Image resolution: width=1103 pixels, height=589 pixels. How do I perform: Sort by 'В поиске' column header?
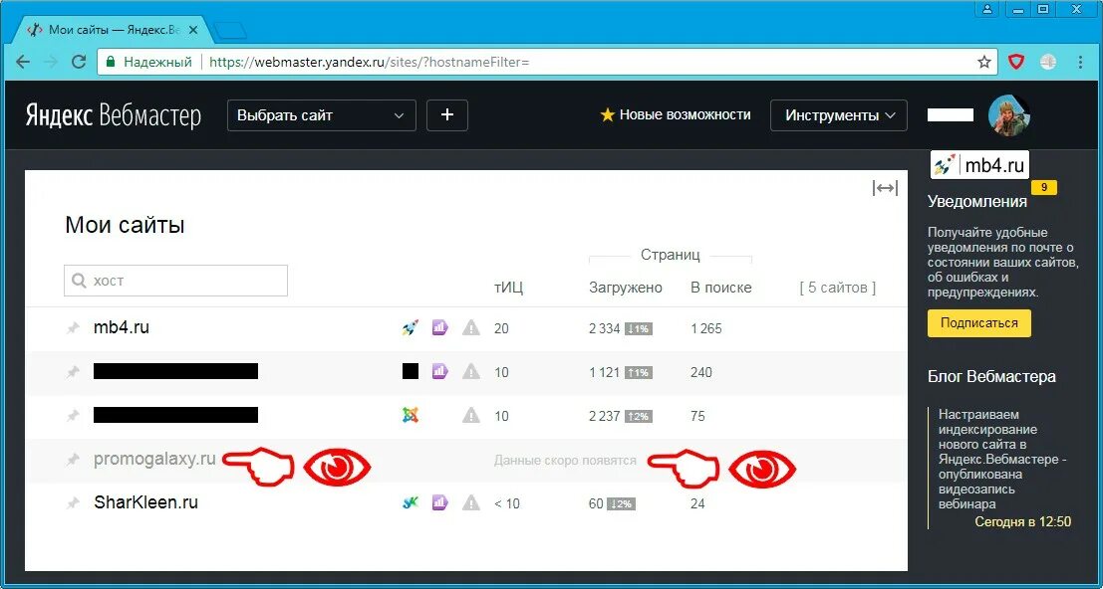[x=721, y=288]
